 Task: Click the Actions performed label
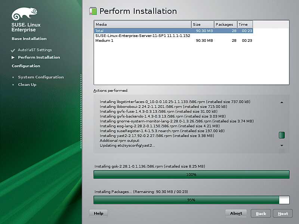point(111,91)
